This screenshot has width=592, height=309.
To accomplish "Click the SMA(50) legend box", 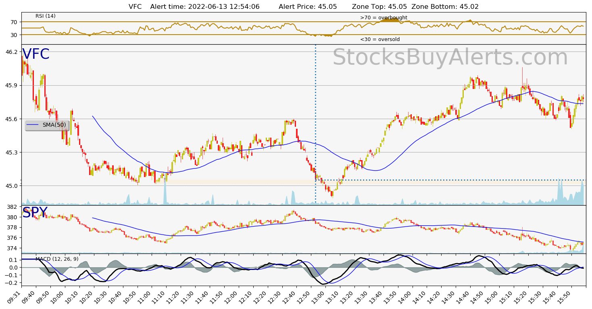I will pyautogui.click(x=47, y=125).
